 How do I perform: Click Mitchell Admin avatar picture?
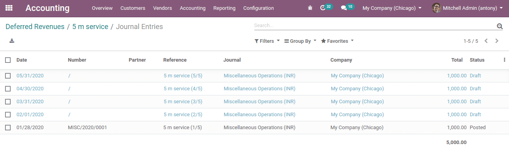(x=436, y=8)
